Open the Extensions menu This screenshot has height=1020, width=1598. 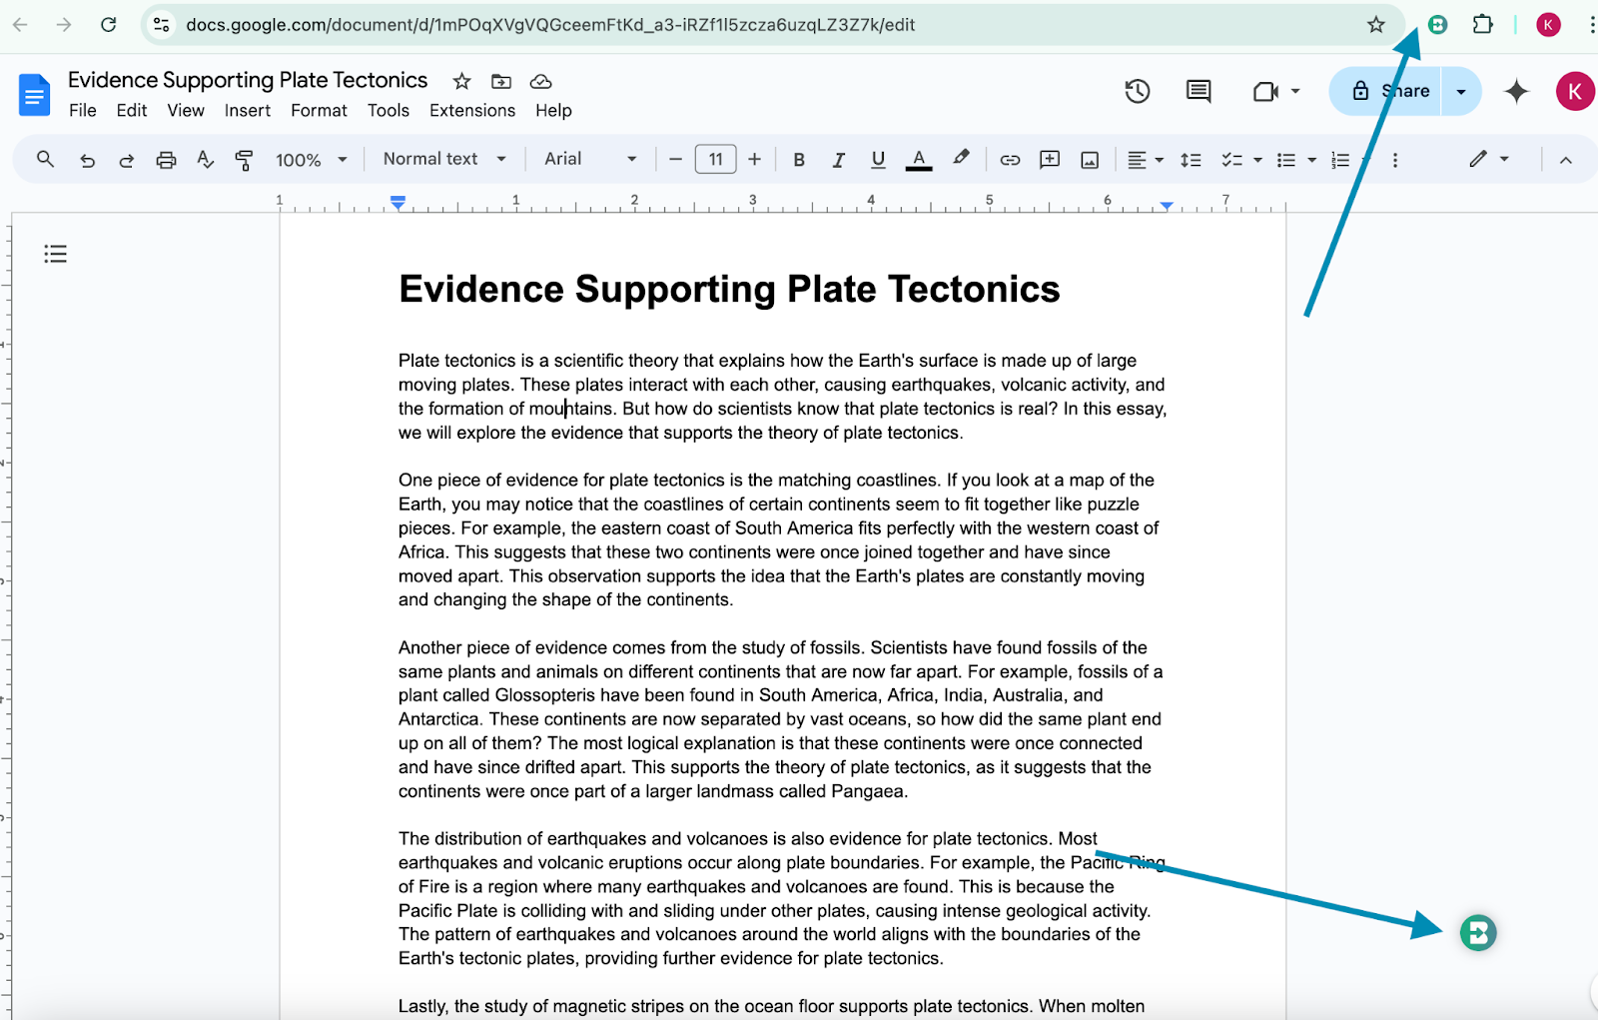[472, 111]
